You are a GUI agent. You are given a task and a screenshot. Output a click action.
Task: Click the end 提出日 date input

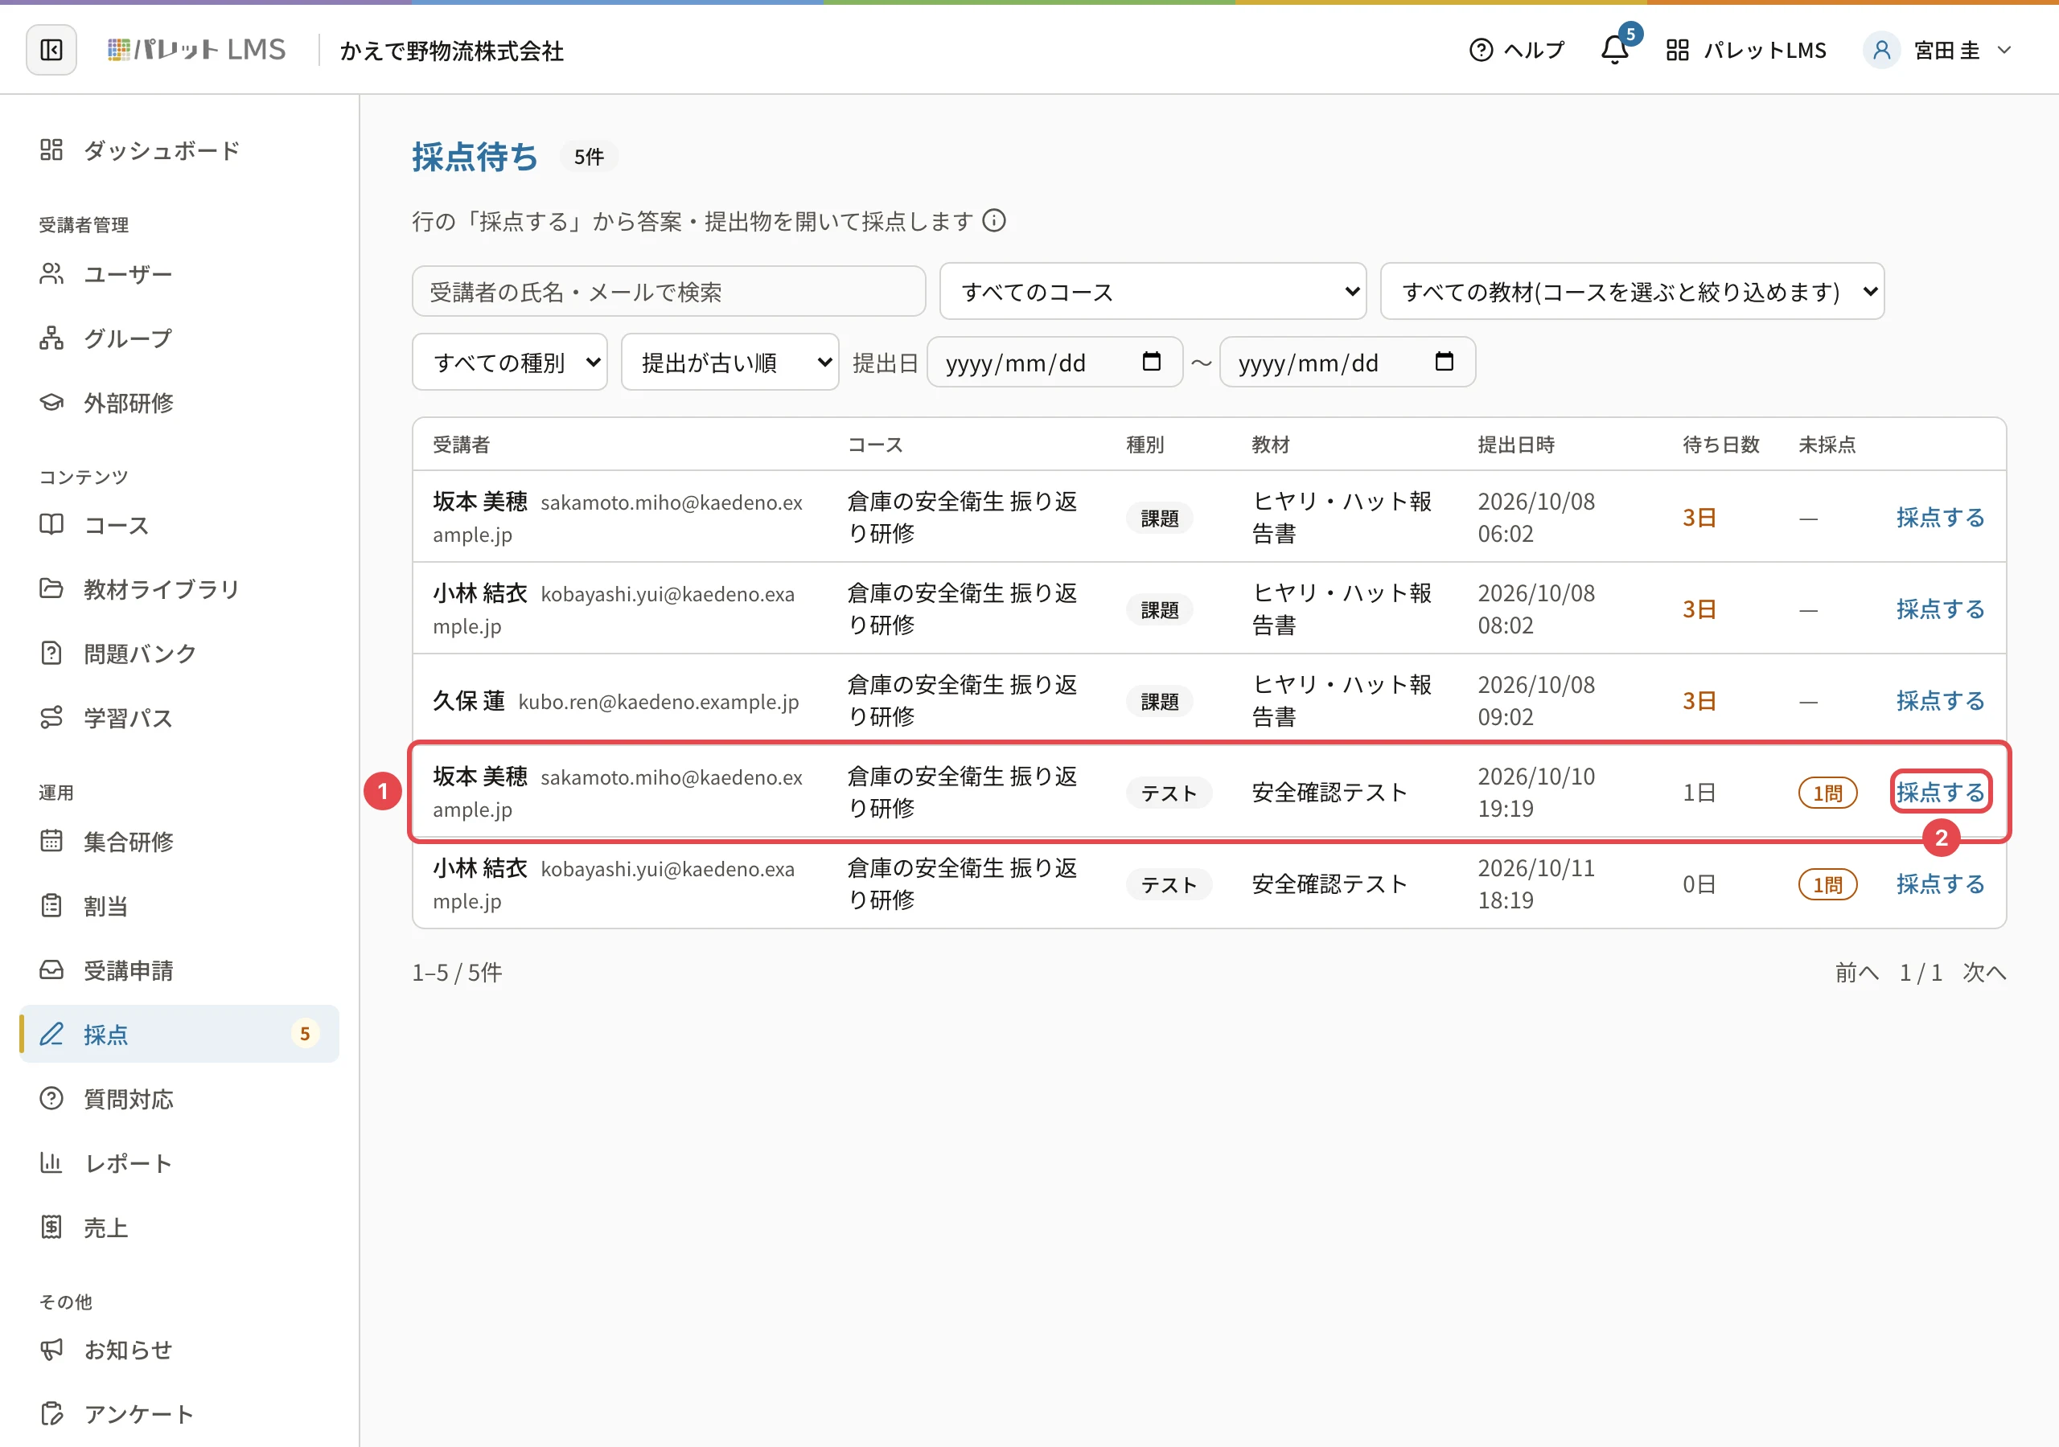tap(1347, 363)
